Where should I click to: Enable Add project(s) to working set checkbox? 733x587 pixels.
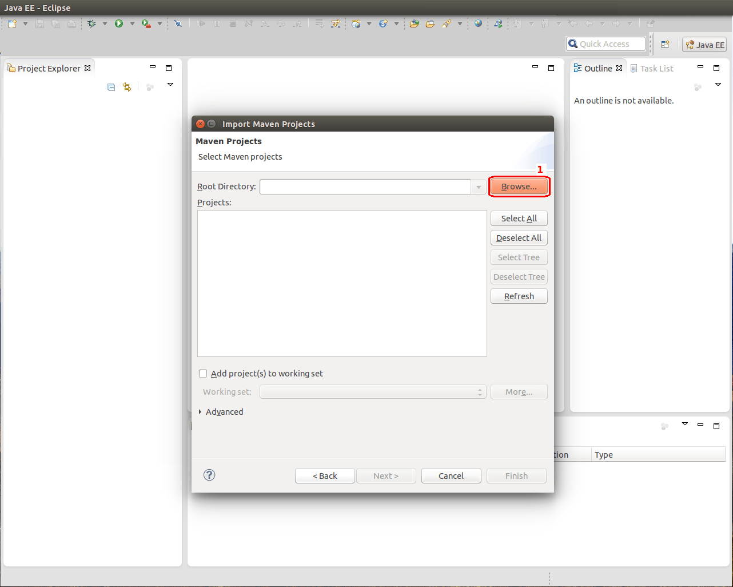click(203, 374)
